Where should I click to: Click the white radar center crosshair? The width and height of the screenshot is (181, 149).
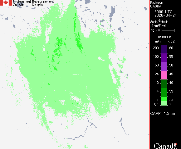75,74
